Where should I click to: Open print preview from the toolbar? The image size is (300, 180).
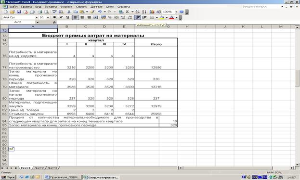pos(47,12)
